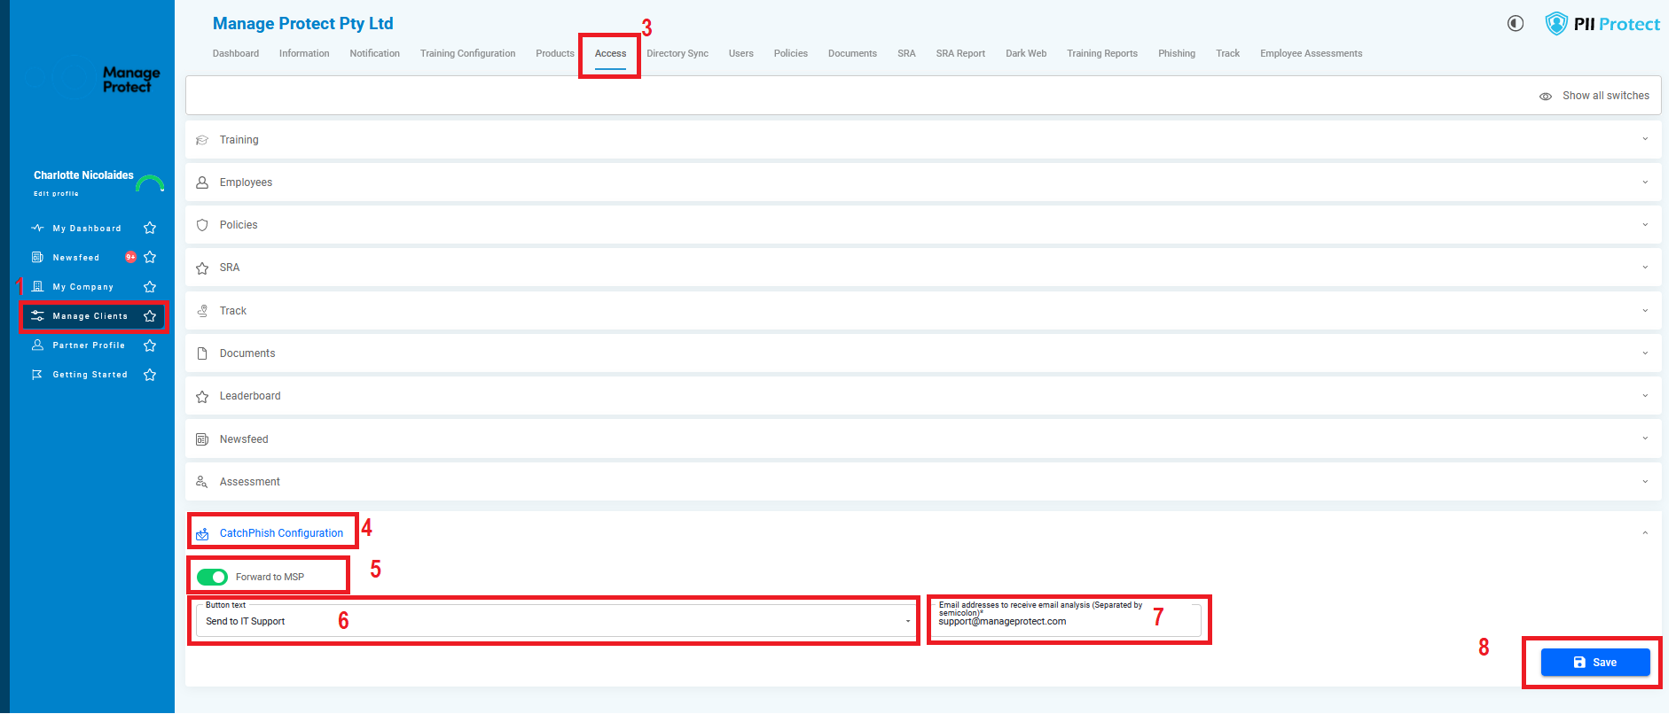Open the Directory Sync tab
This screenshot has width=1676, height=714.
677,54
